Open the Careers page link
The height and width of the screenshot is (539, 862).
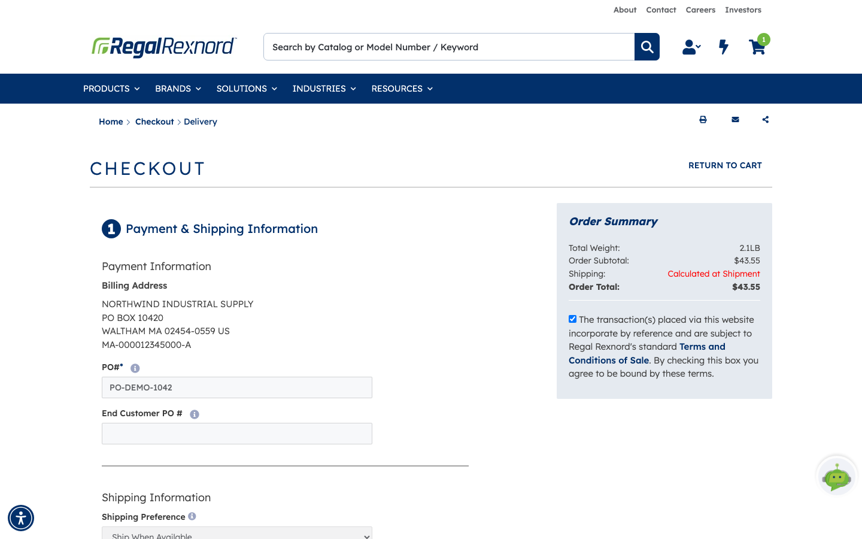click(x=700, y=10)
